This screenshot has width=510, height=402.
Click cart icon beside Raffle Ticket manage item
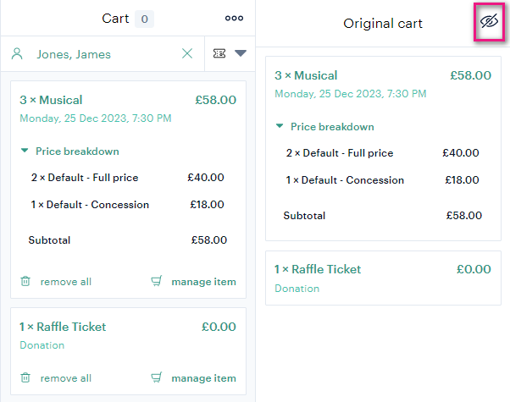point(157,377)
